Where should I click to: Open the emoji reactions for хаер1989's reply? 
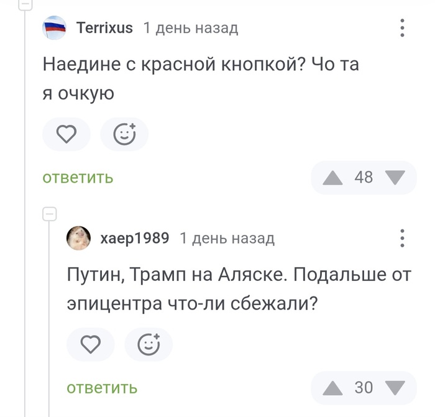pos(149,344)
